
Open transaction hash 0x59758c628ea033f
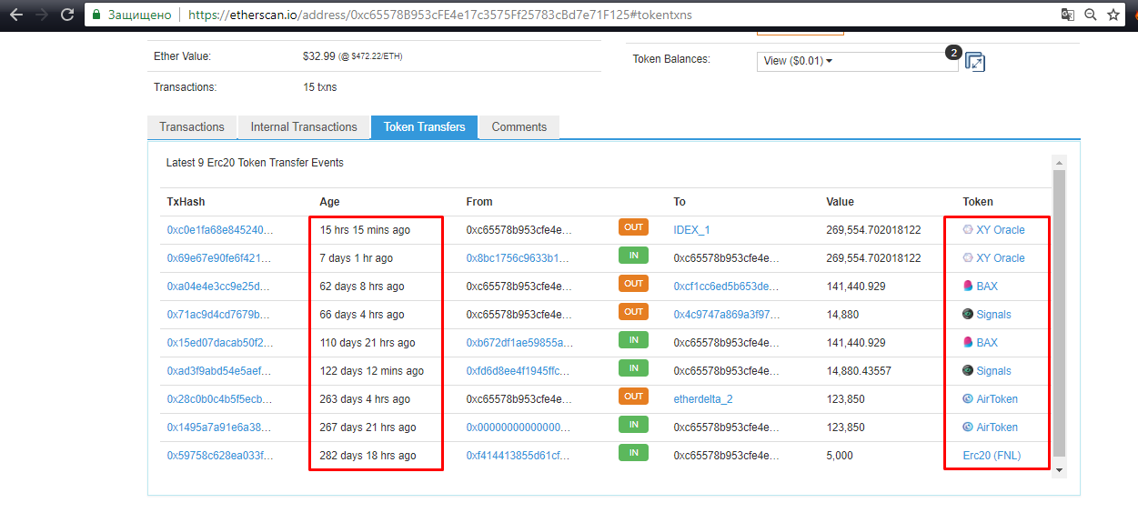218,456
